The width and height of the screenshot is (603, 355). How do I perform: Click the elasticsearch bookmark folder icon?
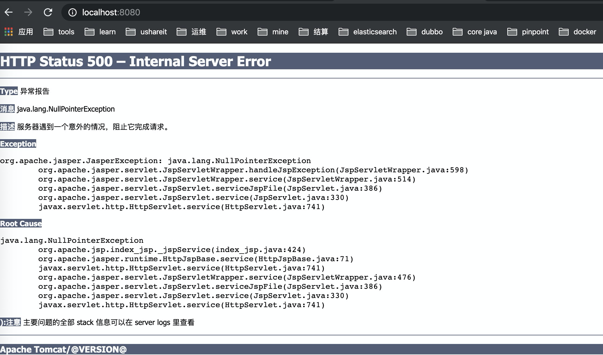click(343, 32)
